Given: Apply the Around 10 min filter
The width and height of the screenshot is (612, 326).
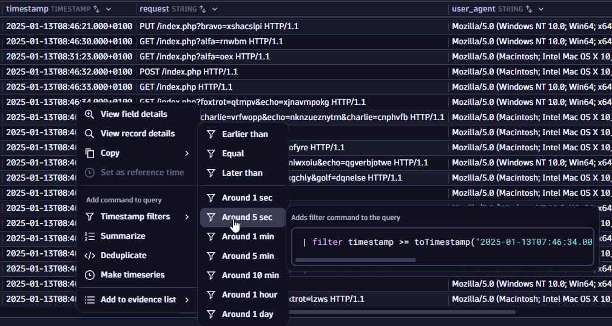Looking at the screenshot, I should pyautogui.click(x=243, y=276).
